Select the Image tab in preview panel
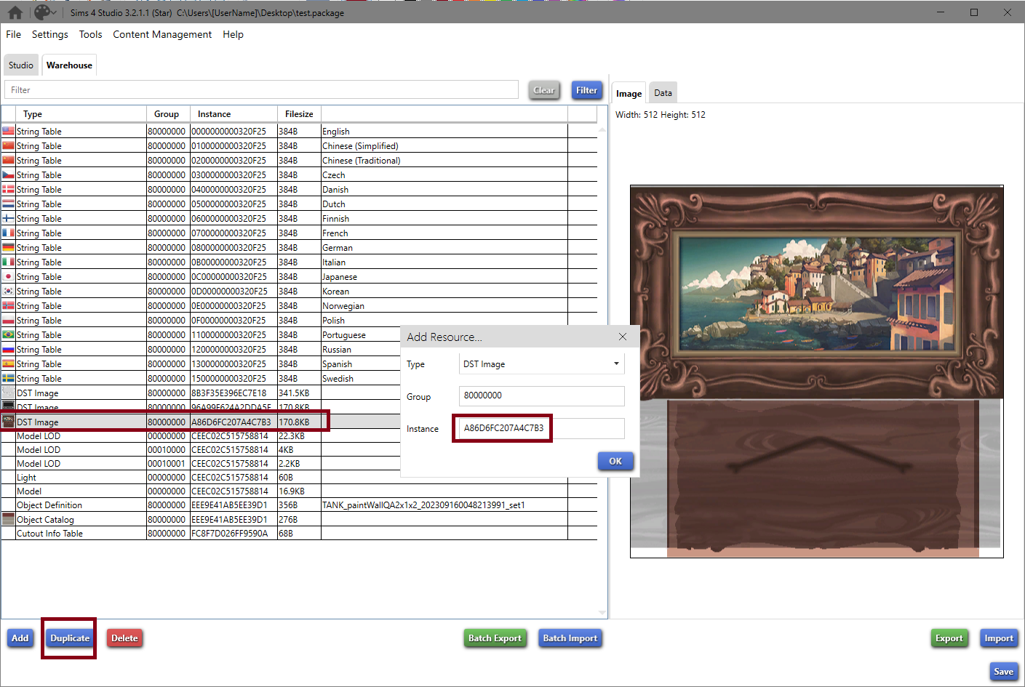Image resolution: width=1025 pixels, height=687 pixels. point(629,93)
